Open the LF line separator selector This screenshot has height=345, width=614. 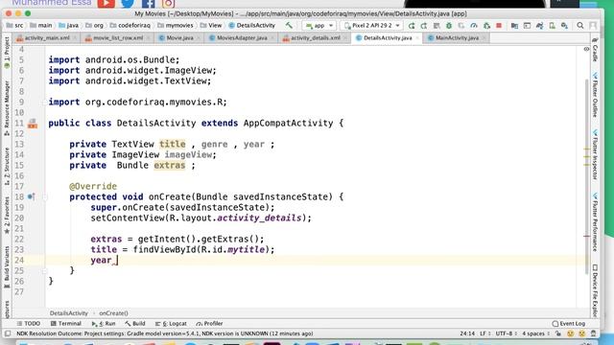tap(484, 333)
